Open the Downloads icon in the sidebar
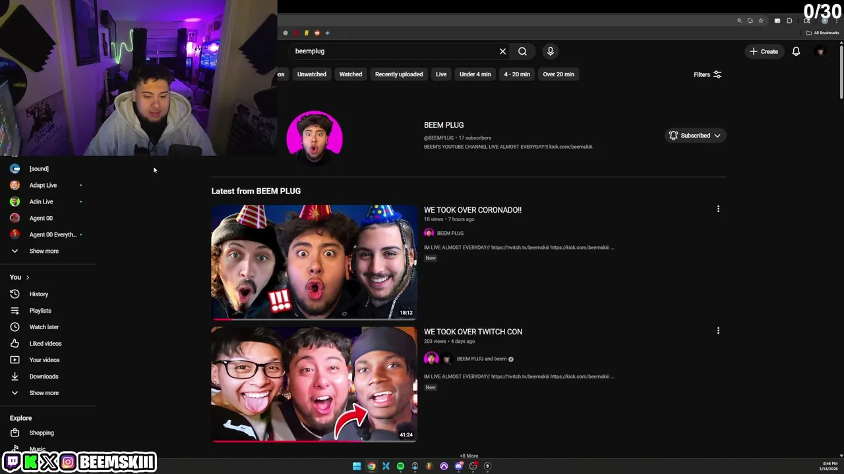 pos(15,377)
